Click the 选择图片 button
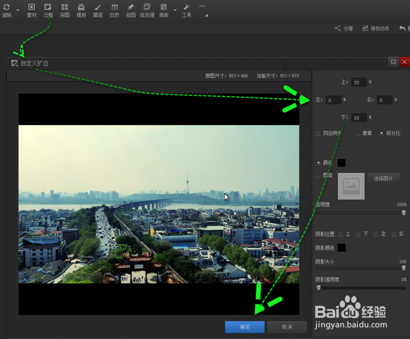Image resolution: width=410 pixels, height=339 pixels. [x=383, y=179]
